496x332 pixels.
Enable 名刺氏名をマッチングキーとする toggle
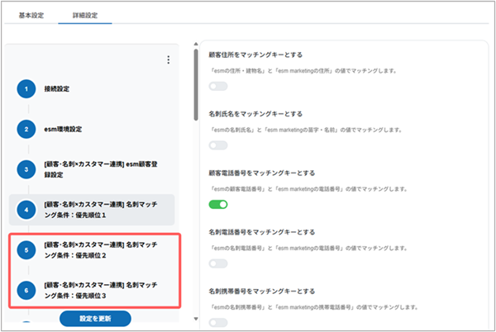point(218,145)
